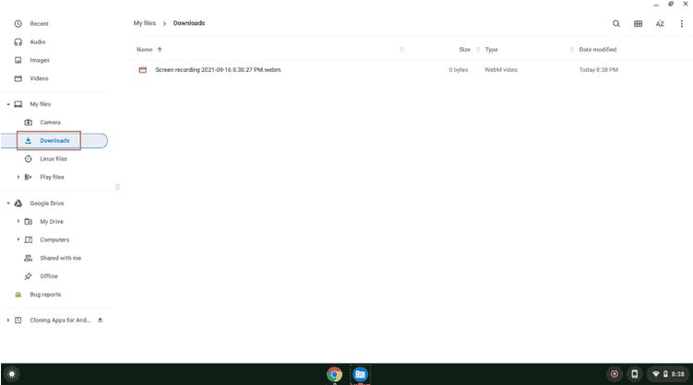Click the Today 8:38 PM date cell
Image resolution: width=693 pixels, height=385 pixels.
[x=599, y=70]
